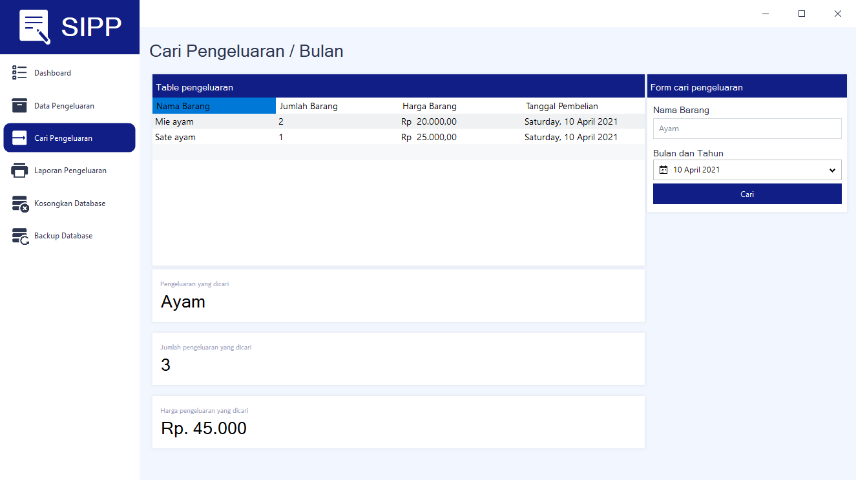Click quantity 2 in Mie ayam row
The image size is (856, 480).
point(337,121)
